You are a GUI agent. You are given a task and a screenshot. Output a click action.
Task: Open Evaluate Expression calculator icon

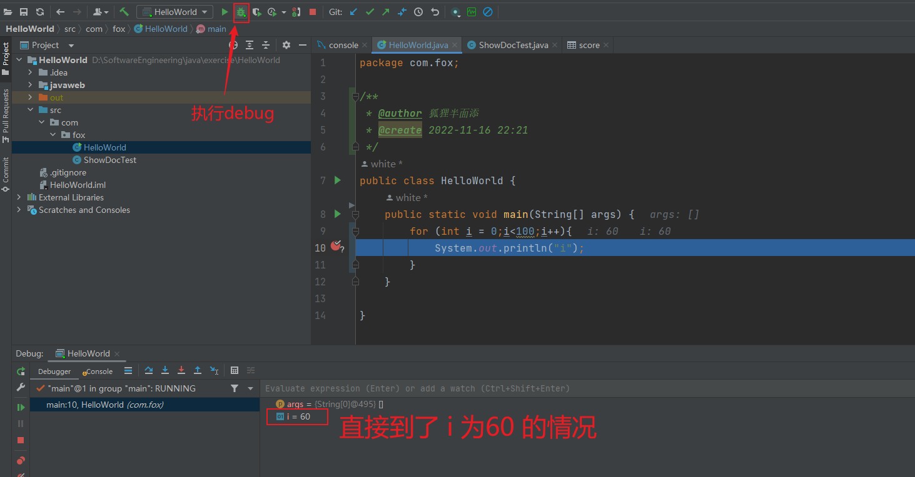(235, 370)
